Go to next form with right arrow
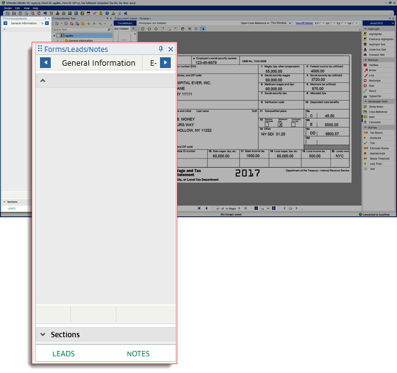 165,63
